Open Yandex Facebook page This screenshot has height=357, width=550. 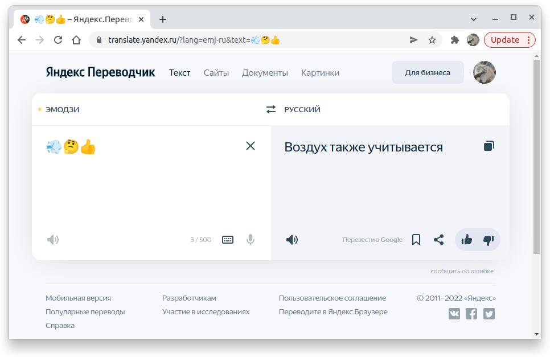471,314
